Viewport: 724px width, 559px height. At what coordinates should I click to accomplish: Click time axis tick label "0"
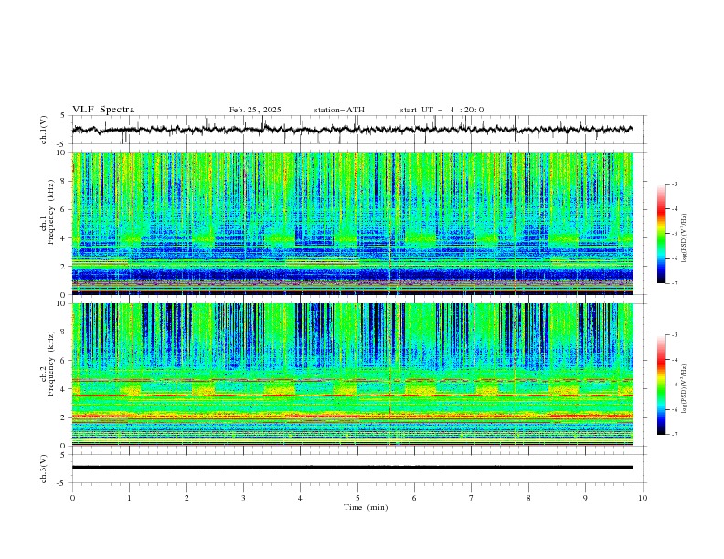point(72,498)
